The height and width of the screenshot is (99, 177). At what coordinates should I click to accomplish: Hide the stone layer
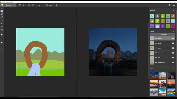[x=156, y=48]
